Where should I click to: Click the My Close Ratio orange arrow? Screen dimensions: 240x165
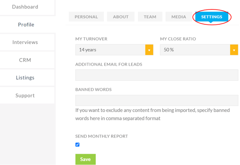point(234,50)
